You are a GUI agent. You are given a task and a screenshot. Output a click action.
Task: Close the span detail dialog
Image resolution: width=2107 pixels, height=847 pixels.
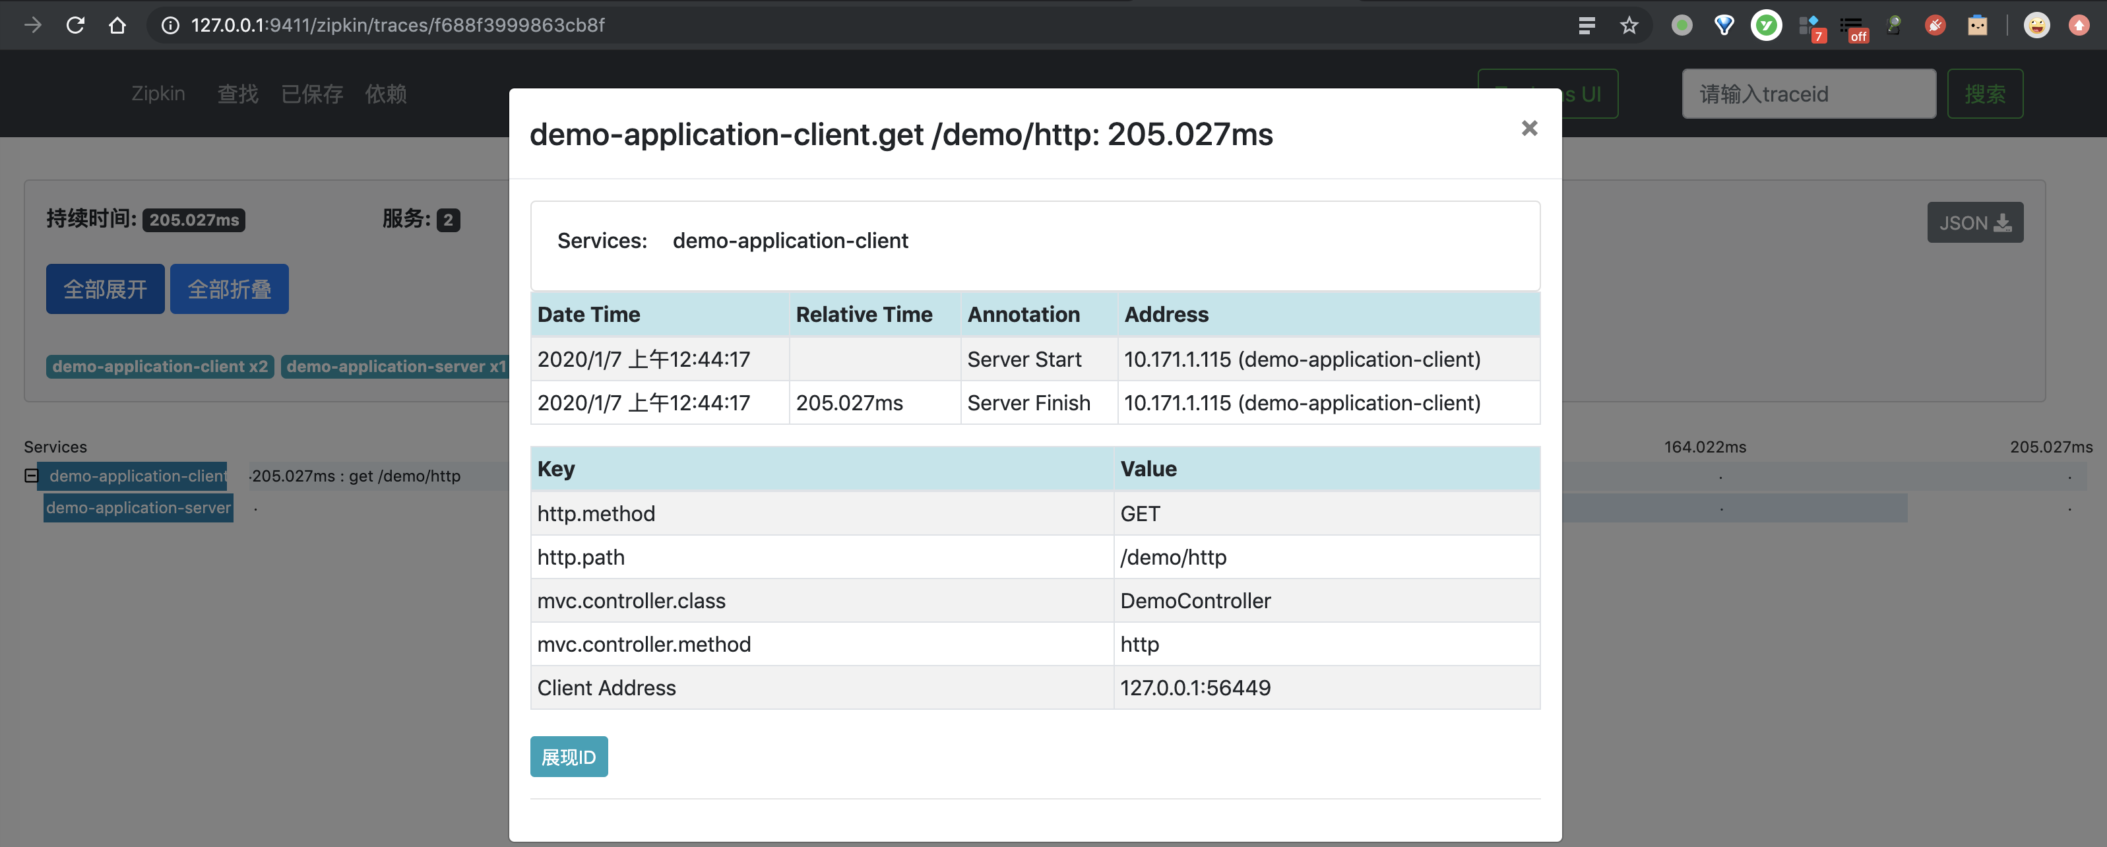(1528, 129)
